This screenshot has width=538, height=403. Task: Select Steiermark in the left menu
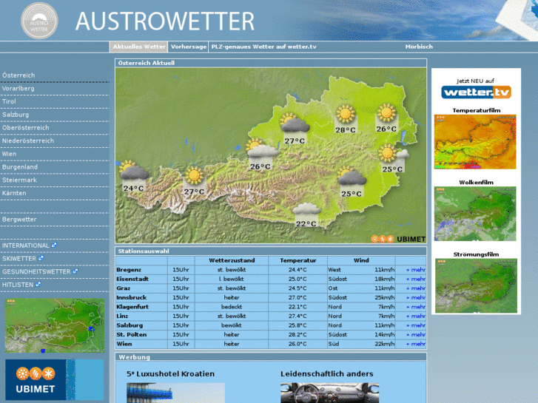coord(19,180)
